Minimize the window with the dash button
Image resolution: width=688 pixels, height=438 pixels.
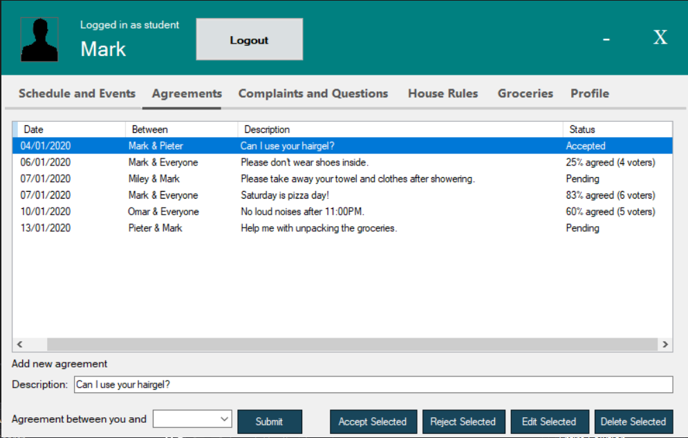tap(606, 39)
